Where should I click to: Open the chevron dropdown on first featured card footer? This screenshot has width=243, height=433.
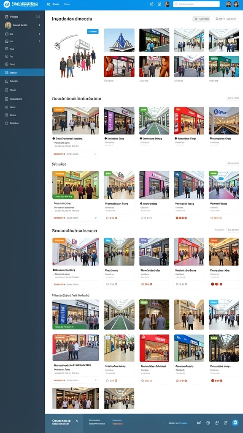coord(95,154)
